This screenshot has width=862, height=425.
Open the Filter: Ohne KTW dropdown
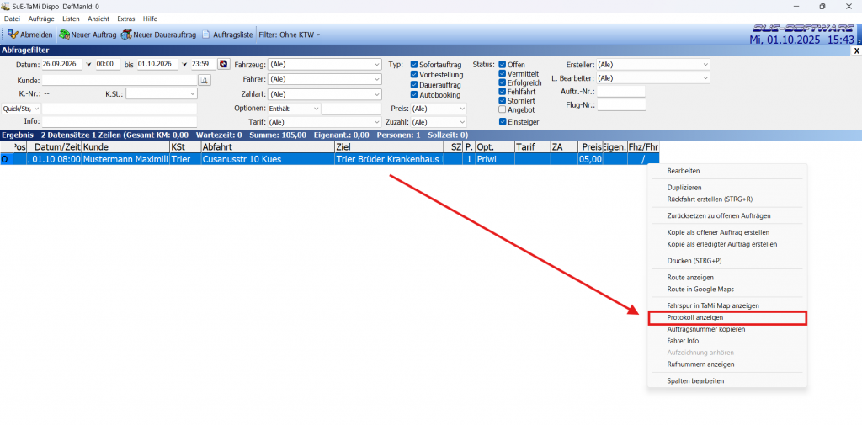click(x=289, y=35)
